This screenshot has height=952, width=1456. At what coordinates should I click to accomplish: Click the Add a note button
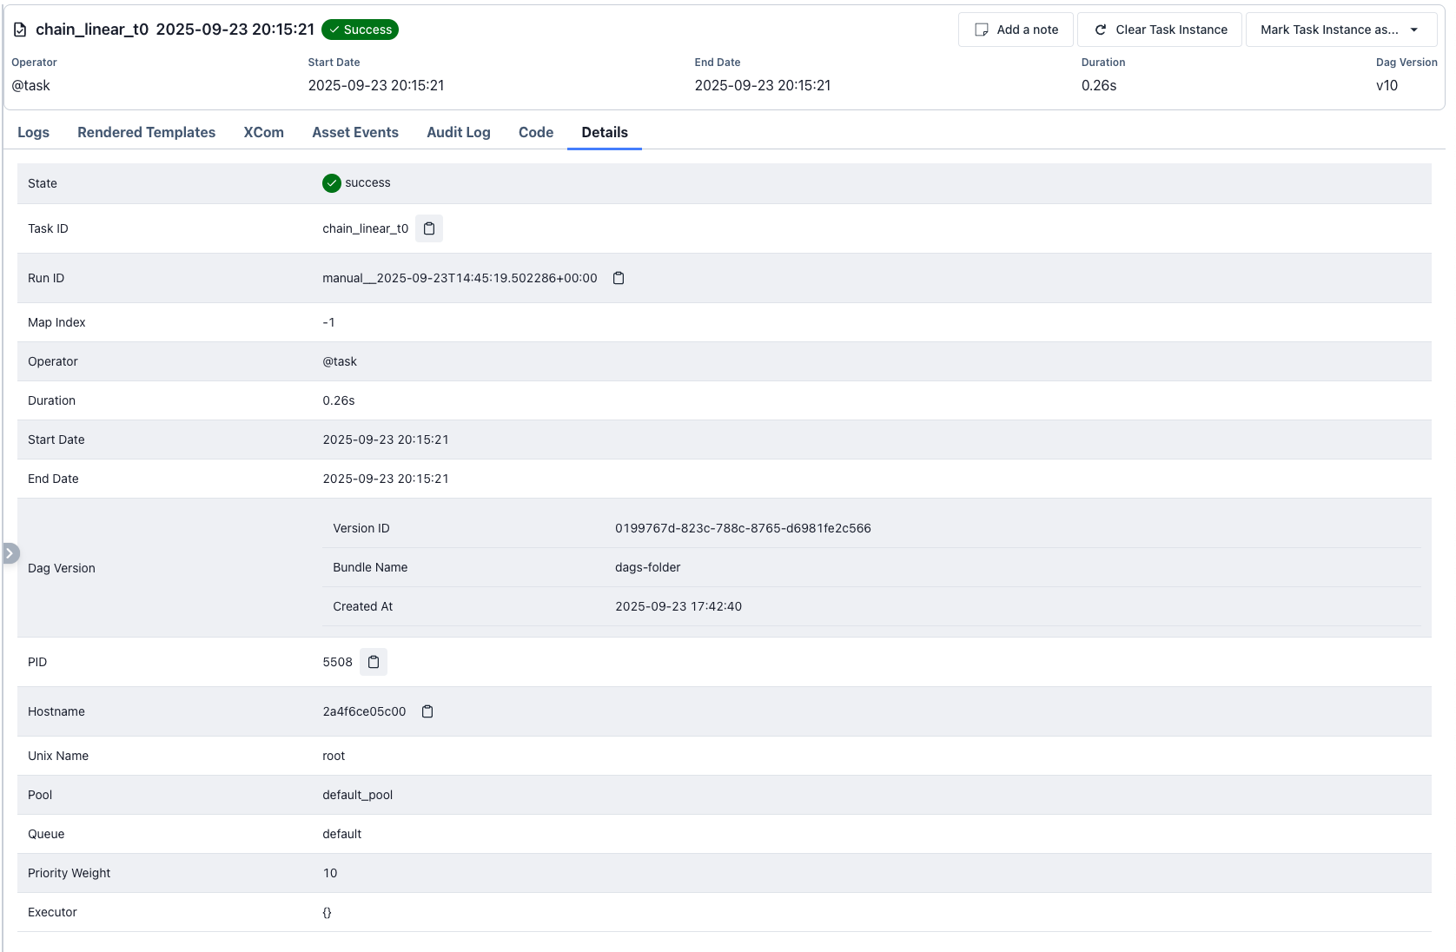pyautogui.click(x=1016, y=30)
